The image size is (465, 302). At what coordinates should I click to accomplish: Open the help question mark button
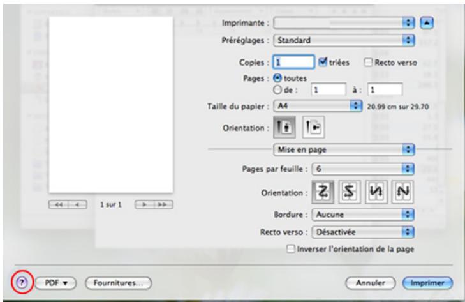point(22,283)
